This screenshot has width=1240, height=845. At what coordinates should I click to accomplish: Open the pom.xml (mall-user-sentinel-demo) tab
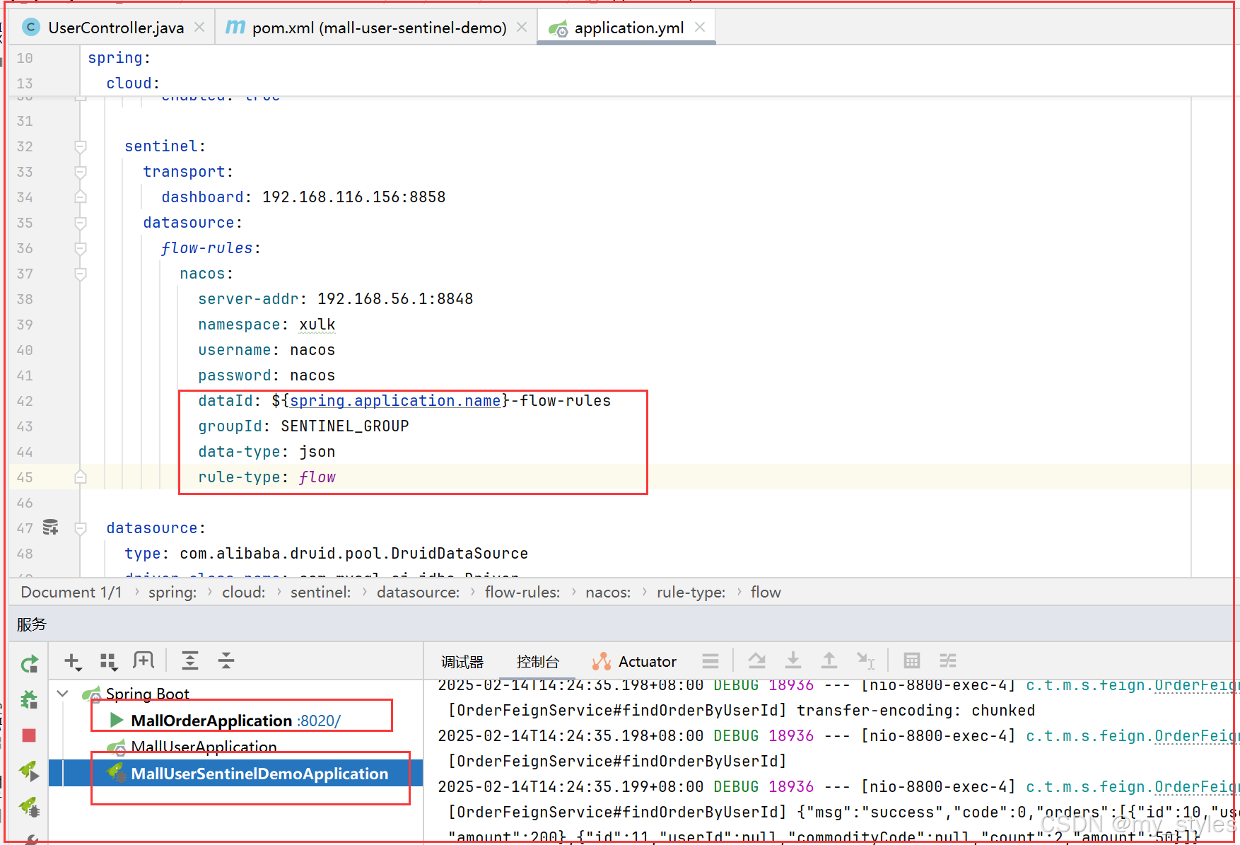point(379,28)
